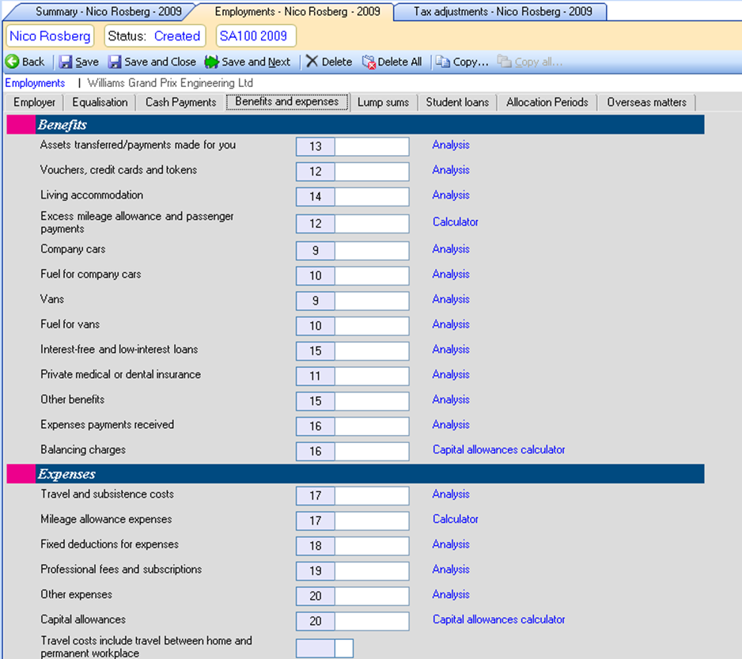Viewport: 742px width, 659px height.
Task: Open Analysis for Interest-free and low-interest loans
Action: click(451, 350)
